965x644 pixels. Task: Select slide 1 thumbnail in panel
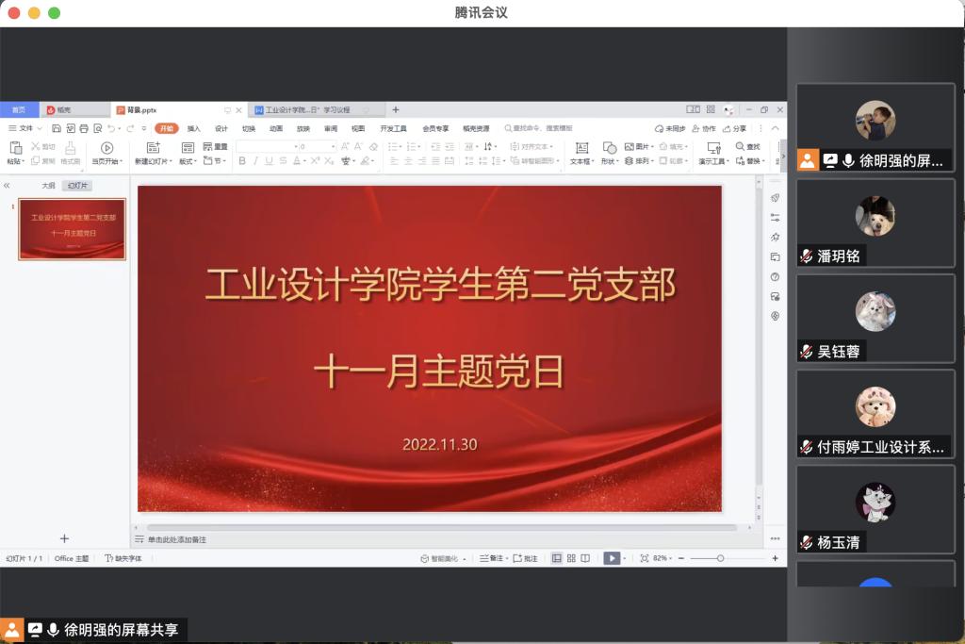tap(73, 229)
